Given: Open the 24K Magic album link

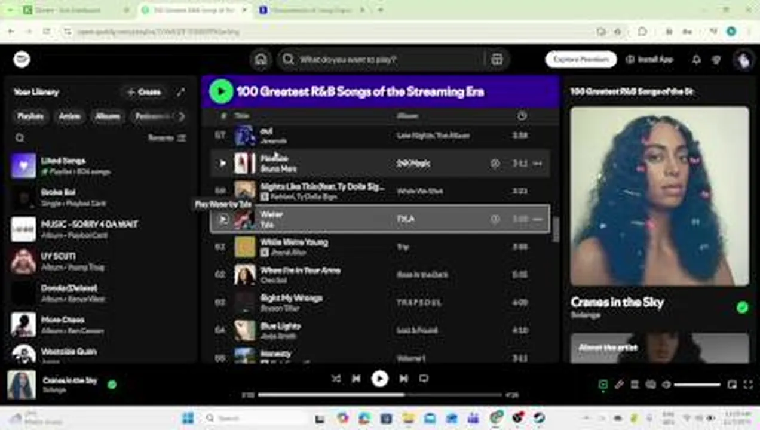Looking at the screenshot, I should point(413,163).
